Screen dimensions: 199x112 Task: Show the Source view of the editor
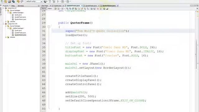click(44, 9)
